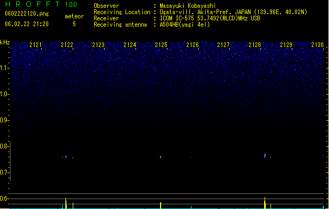Click the 2121 time marker label
329x209 pixels.
coord(36,45)
